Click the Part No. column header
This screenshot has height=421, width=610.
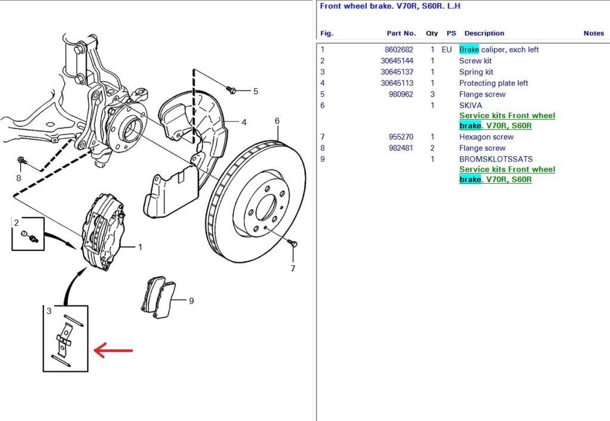coord(401,33)
